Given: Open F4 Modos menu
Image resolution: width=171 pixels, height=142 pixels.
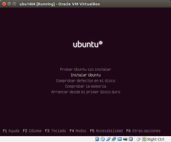Looking at the screenshot, I should 78,131.
